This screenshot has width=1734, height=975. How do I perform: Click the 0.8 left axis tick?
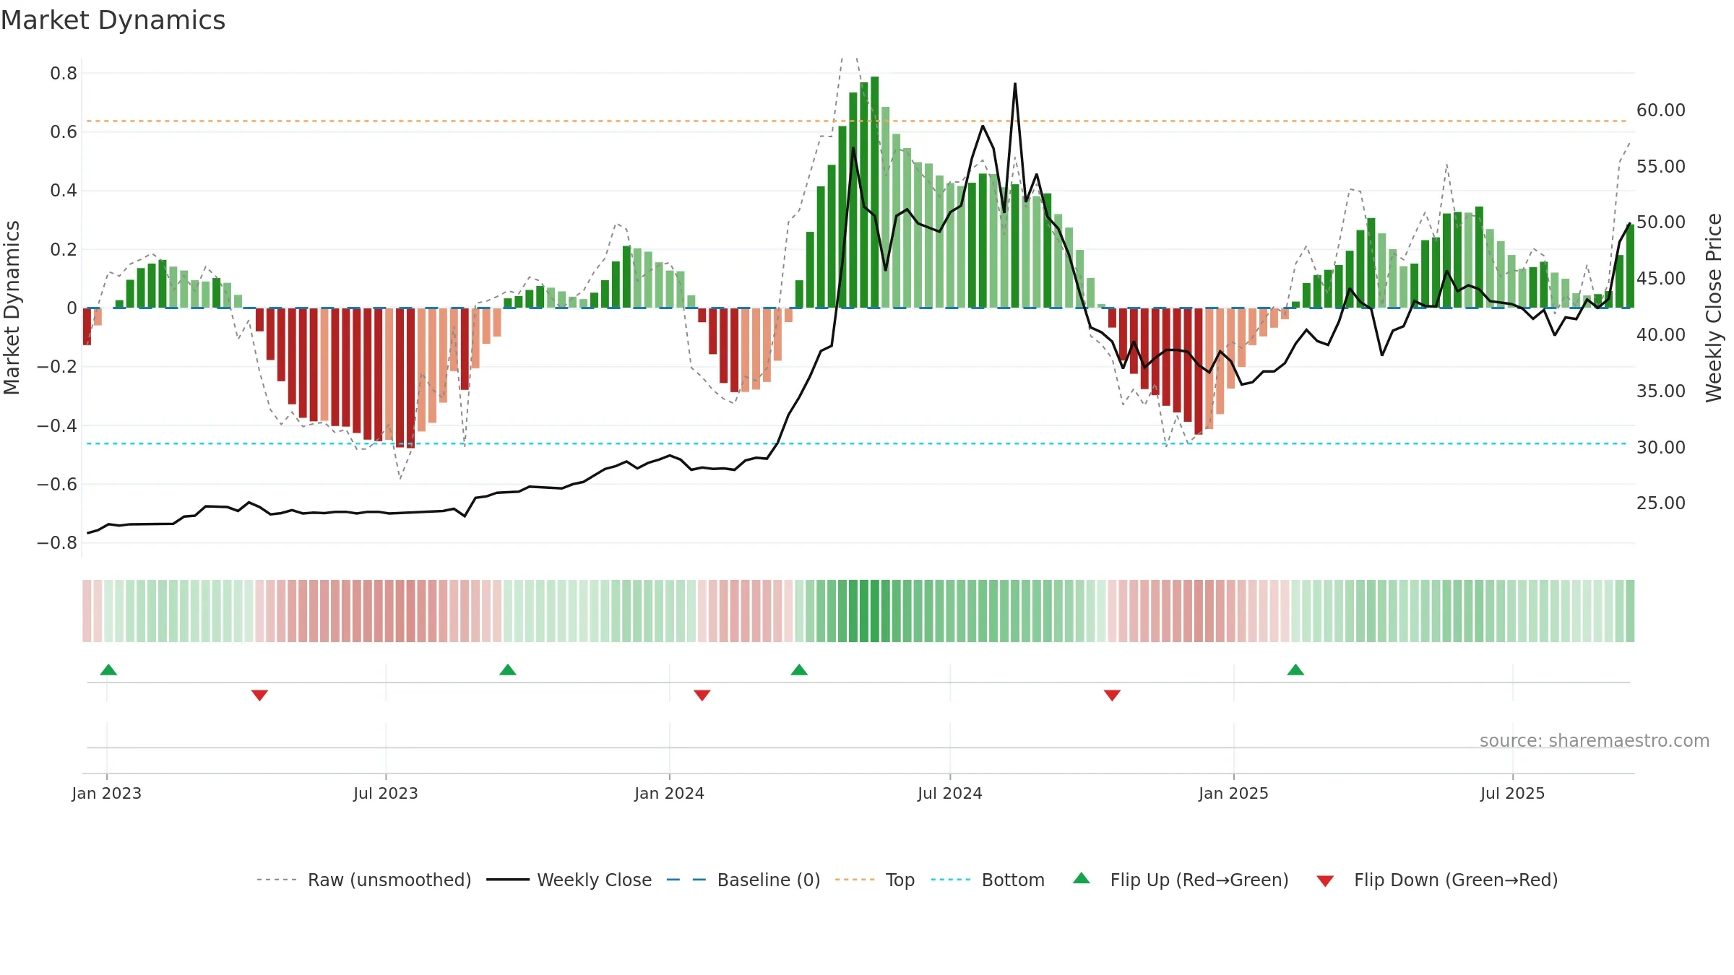click(64, 73)
